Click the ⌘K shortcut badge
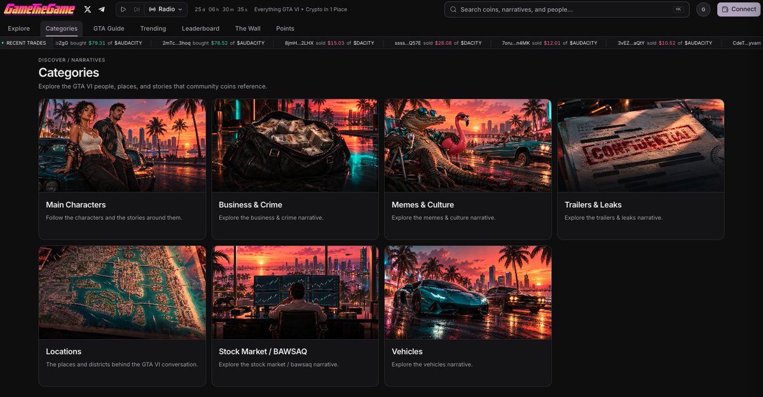 coord(678,10)
